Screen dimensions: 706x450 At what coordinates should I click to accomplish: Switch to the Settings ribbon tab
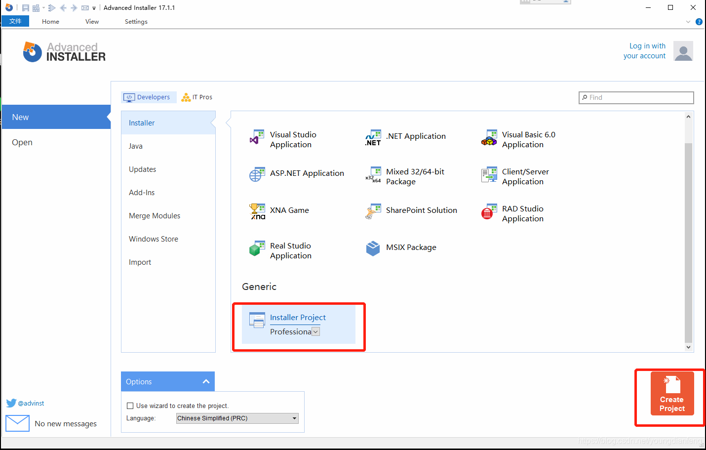coord(136,21)
